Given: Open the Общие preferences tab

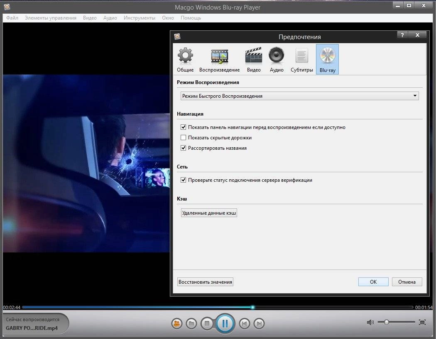Looking at the screenshot, I should point(185,59).
